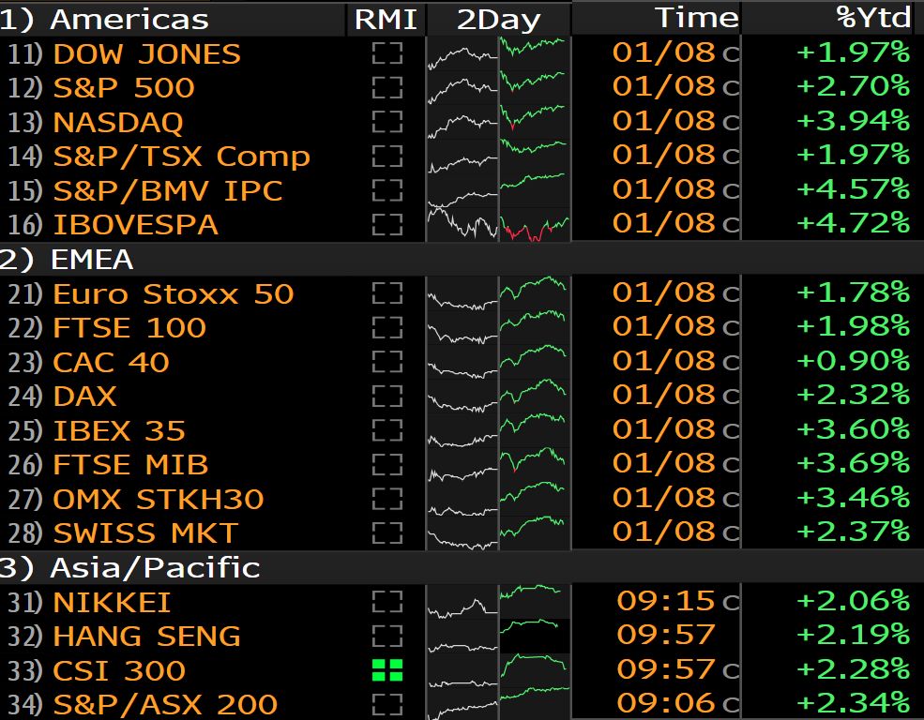Select the +2.06% Ytd value for NIKKEI
924x720 pixels.
click(x=854, y=601)
